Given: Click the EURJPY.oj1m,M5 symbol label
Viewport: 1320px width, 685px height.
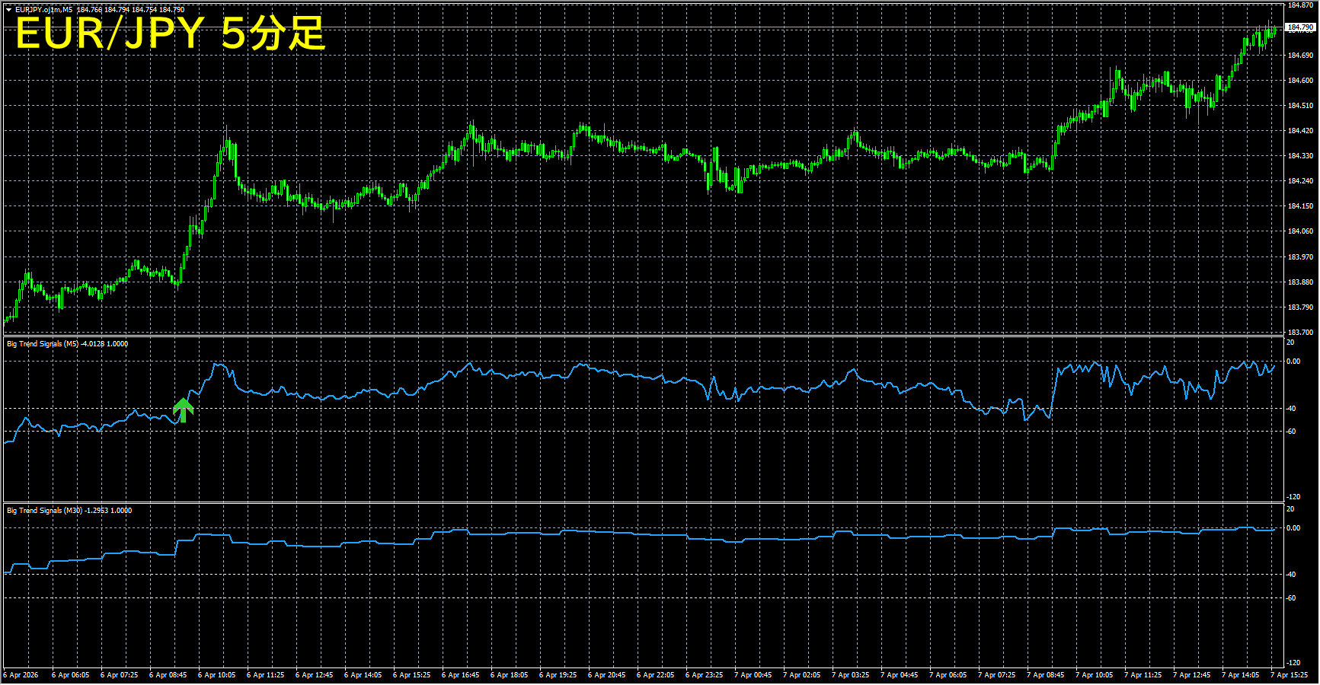Looking at the screenshot, I should (44, 10).
